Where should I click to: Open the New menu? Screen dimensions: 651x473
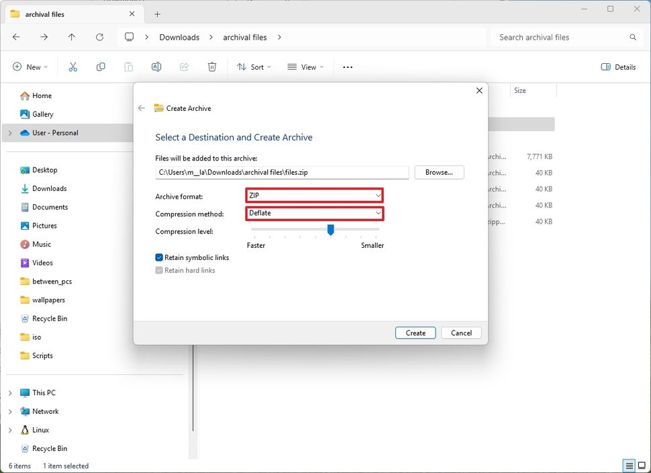tap(30, 67)
